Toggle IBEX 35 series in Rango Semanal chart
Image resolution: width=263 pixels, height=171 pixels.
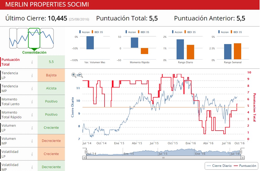pyautogui.click(x=236, y=32)
